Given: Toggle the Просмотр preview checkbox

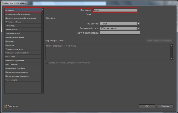Looking at the screenshot, I should [x=6, y=106].
